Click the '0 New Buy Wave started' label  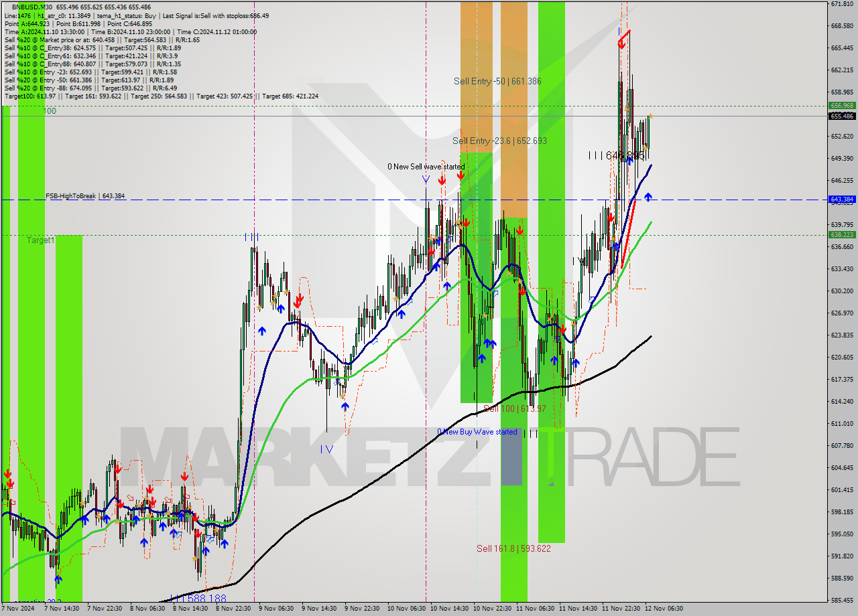477,432
